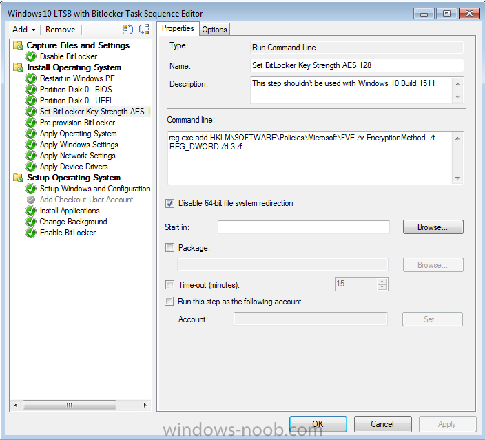This screenshot has height=440, width=485.
Task: Select the Apply Operating System step
Action: click(x=79, y=134)
